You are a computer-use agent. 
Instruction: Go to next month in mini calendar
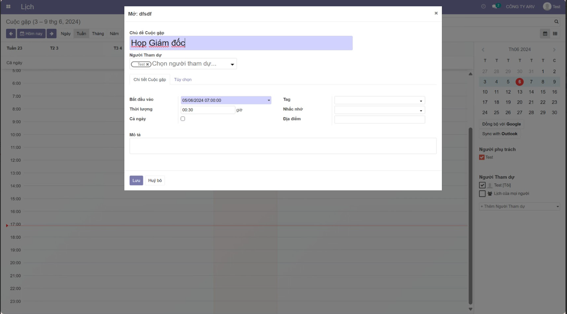[554, 50]
